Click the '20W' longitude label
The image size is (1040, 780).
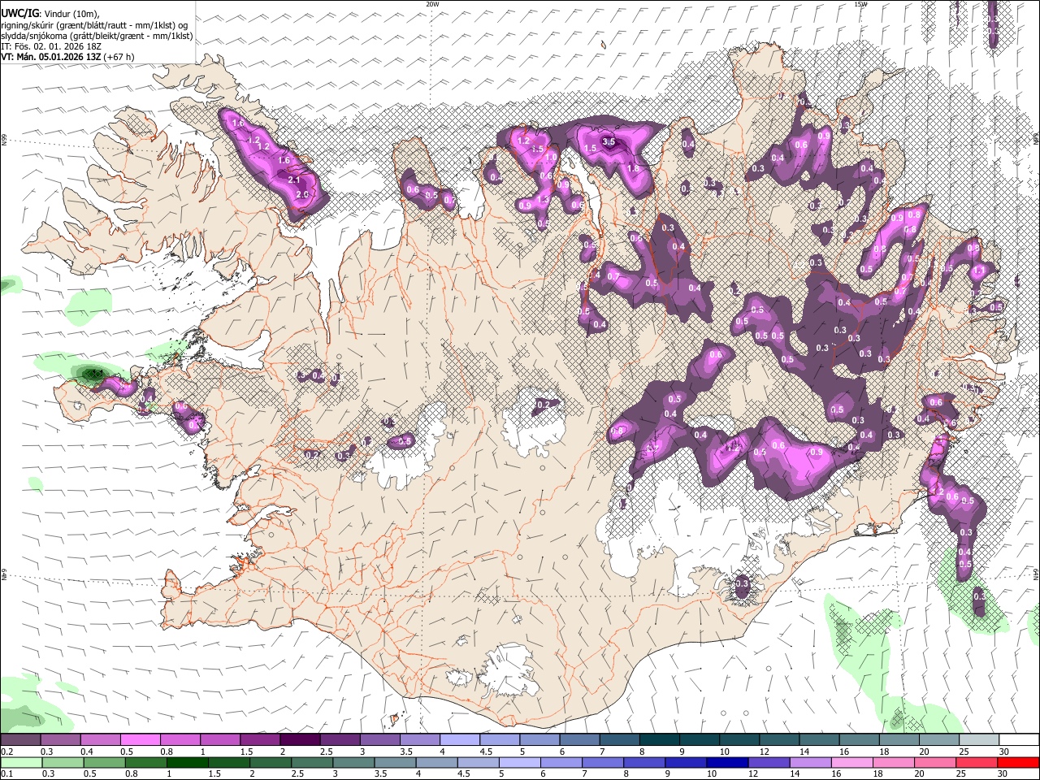click(x=432, y=4)
